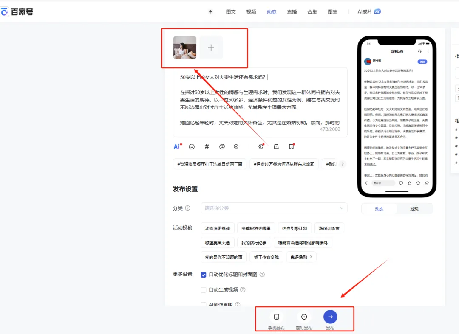Choose activity 冬季旅游去哪里
The width and height of the screenshot is (459, 334).
[256, 228]
